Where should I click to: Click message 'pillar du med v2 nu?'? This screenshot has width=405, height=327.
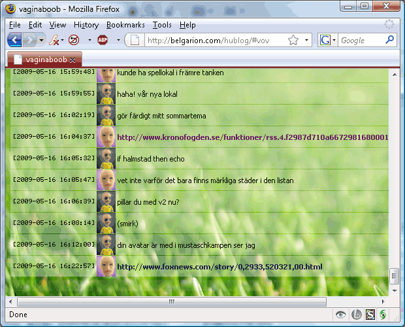click(148, 202)
